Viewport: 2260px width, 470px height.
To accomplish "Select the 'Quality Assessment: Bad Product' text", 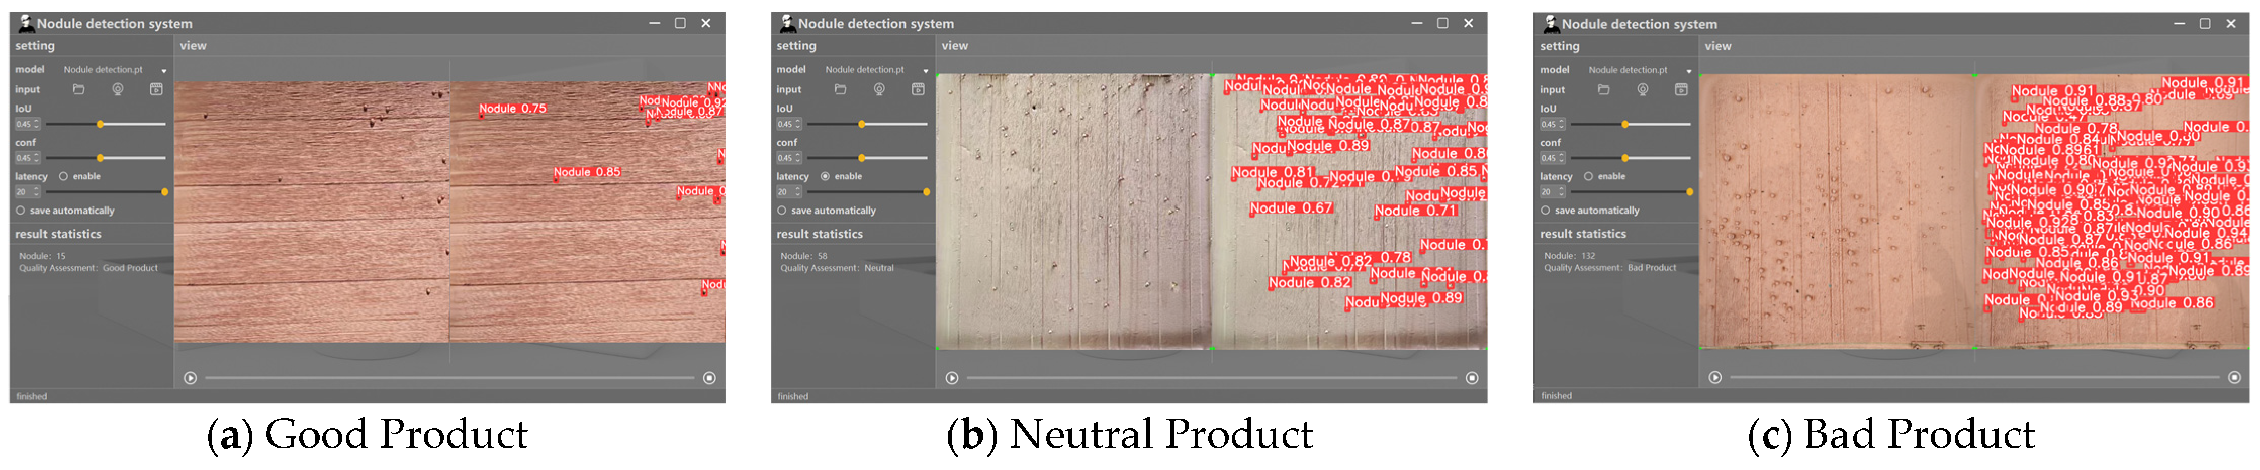I will (1610, 268).
